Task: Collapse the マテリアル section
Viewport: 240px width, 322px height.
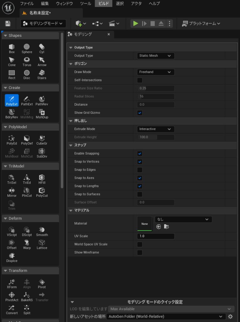Action: click(x=71, y=210)
